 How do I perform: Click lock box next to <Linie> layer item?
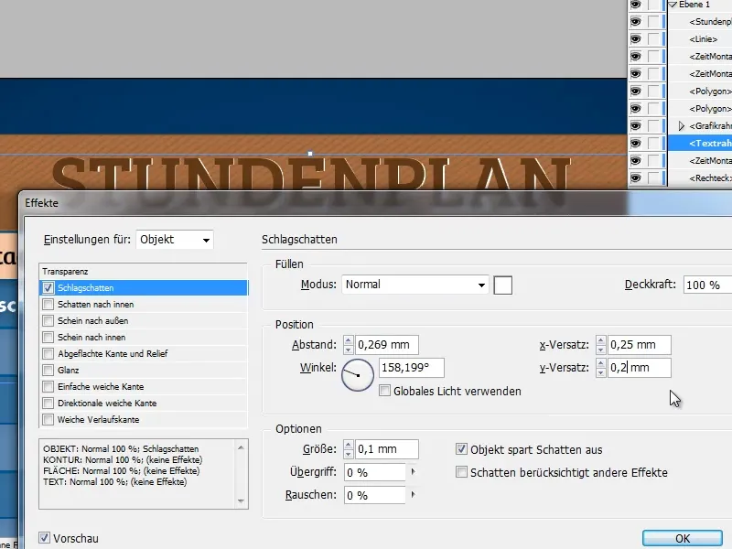click(x=653, y=39)
